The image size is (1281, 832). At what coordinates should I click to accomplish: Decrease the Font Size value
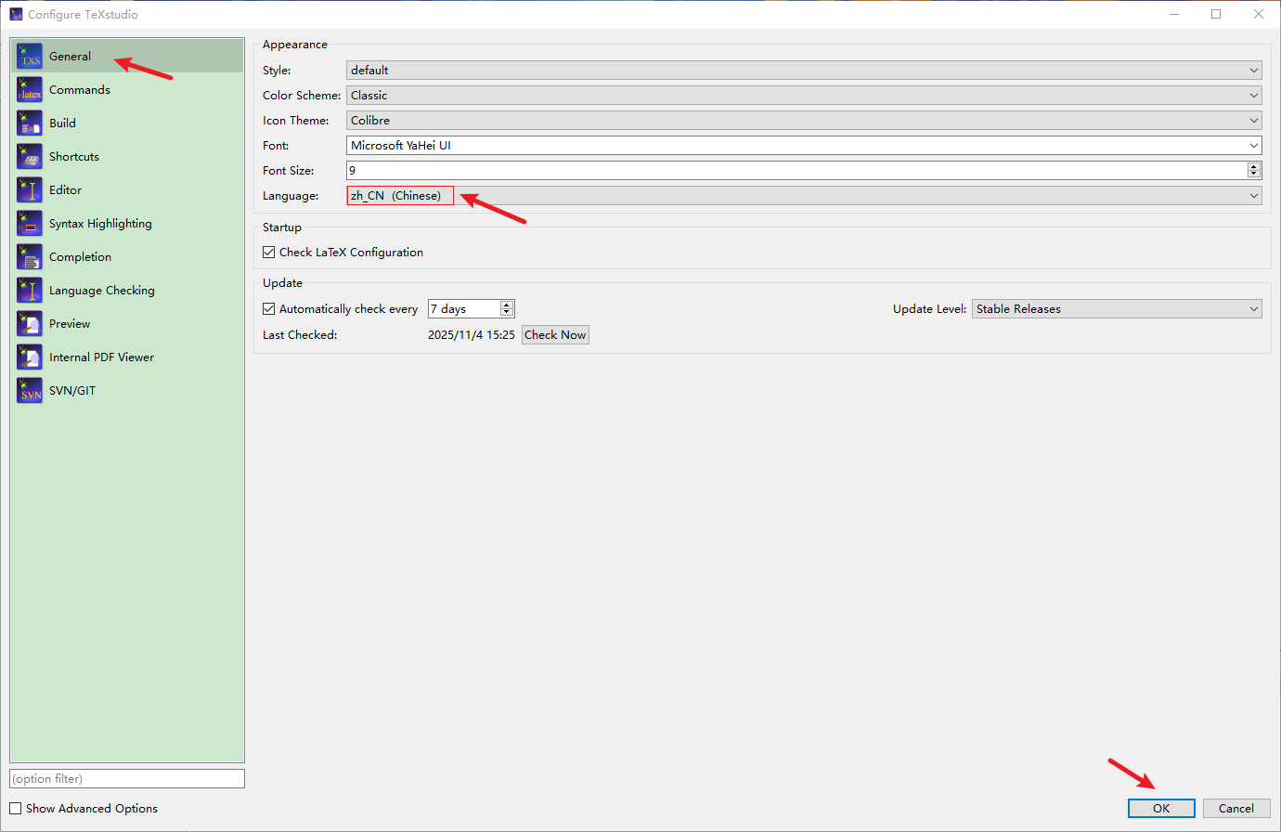[1254, 175]
